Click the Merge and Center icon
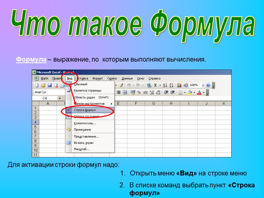Screen dimensions: 264x198 pos(125,92)
